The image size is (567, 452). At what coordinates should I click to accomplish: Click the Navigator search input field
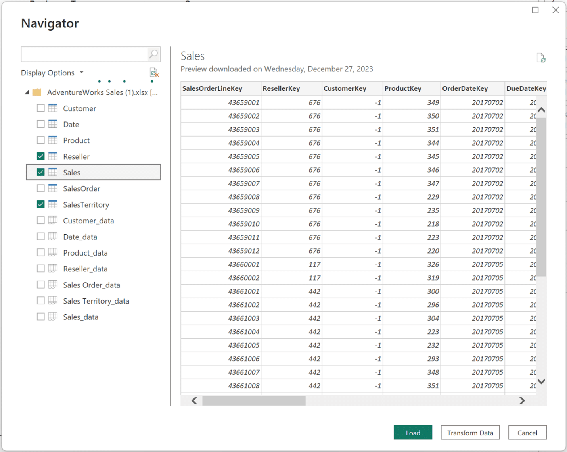(x=84, y=54)
